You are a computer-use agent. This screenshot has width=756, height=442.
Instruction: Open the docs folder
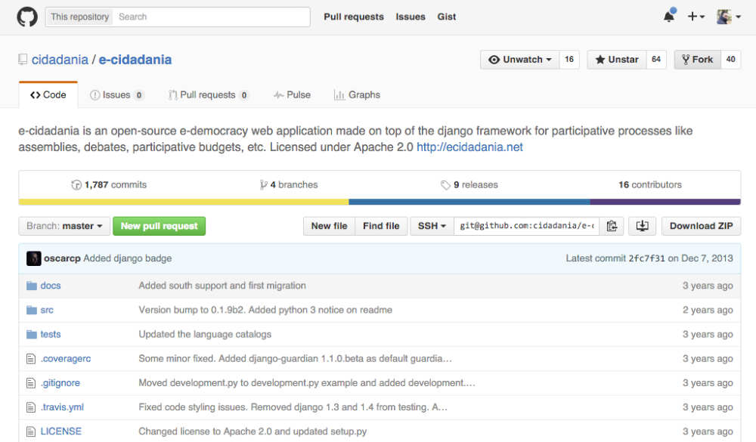coord(51,286)
